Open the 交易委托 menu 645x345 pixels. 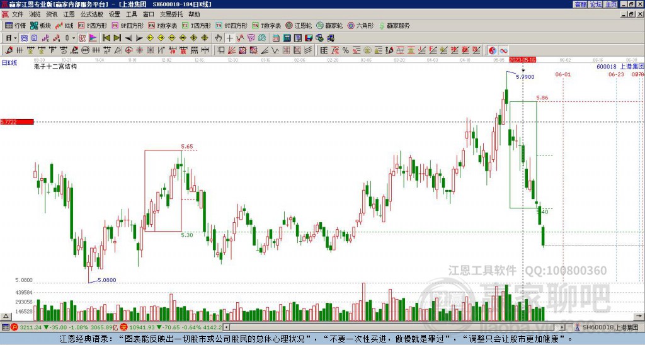point(171,14)
